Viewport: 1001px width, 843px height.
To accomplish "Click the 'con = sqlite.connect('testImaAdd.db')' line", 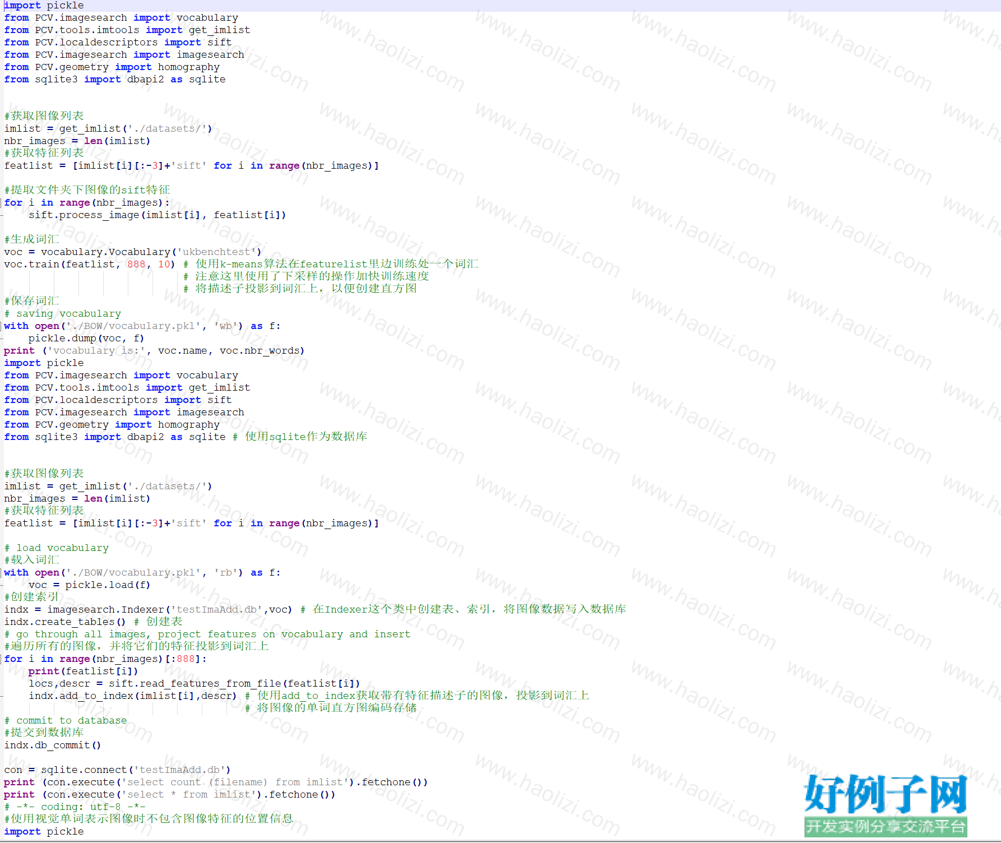I will pos(117,770).
